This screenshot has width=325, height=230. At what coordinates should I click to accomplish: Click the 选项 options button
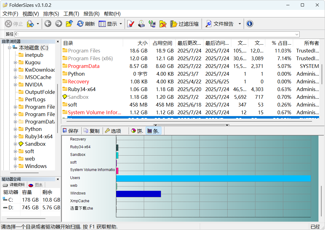[113, 131]
